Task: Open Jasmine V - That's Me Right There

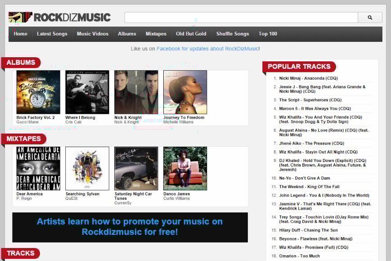Action: coord(325,206)
